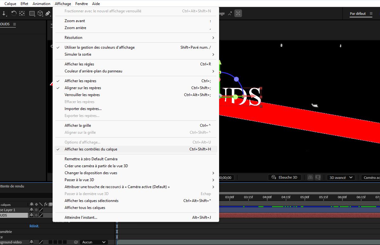Toggle shy switch on Shape Layer 1
Screen dimensions: 380x245
coord(32,210)
